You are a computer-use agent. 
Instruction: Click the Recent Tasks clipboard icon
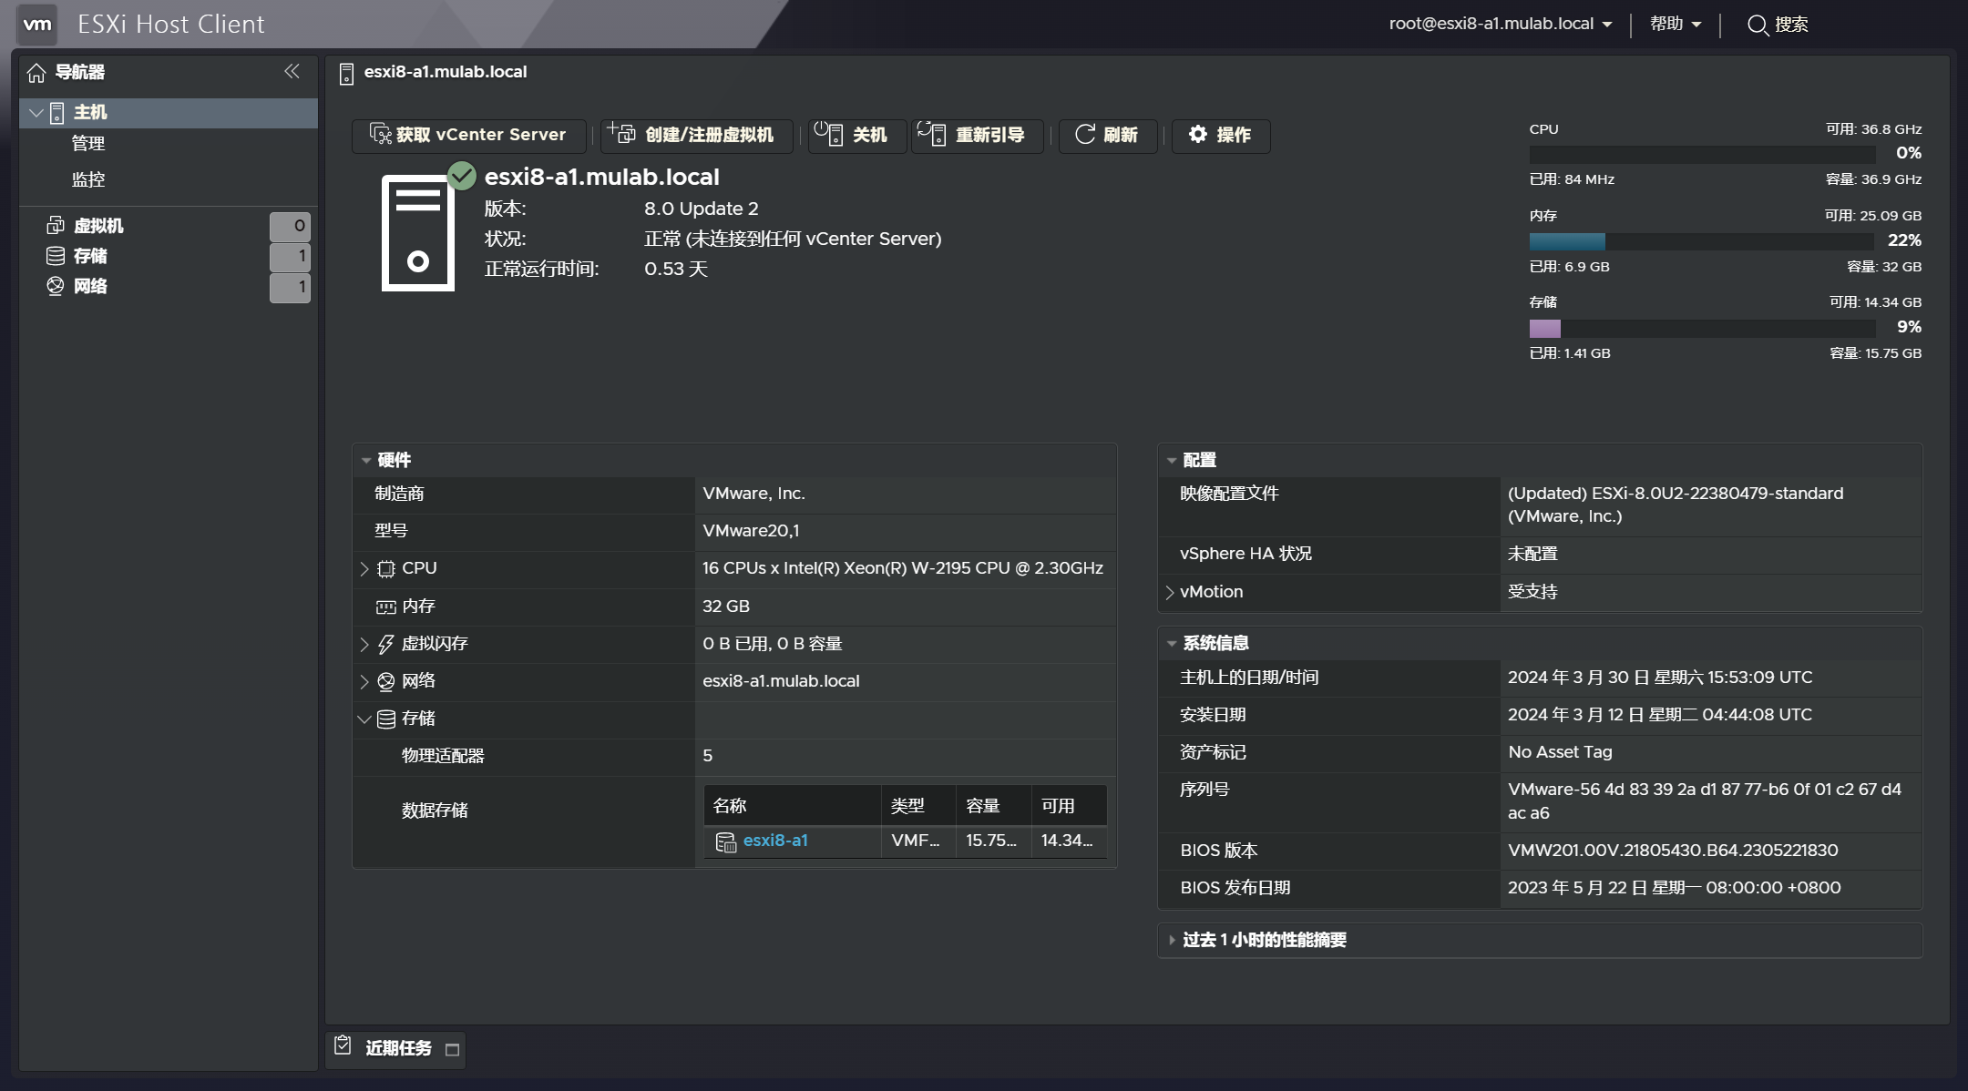(343, 1045)
